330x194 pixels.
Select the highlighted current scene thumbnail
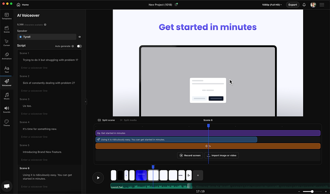153,175
